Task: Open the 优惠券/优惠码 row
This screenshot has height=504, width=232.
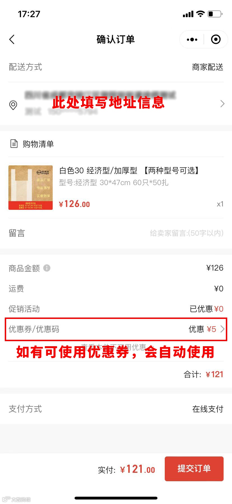Action: pyautogui.click(x=116, y=329)
